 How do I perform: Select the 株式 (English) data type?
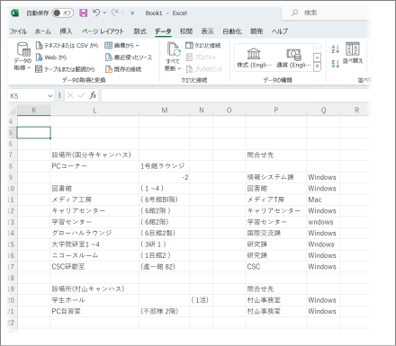pos(254,58)
